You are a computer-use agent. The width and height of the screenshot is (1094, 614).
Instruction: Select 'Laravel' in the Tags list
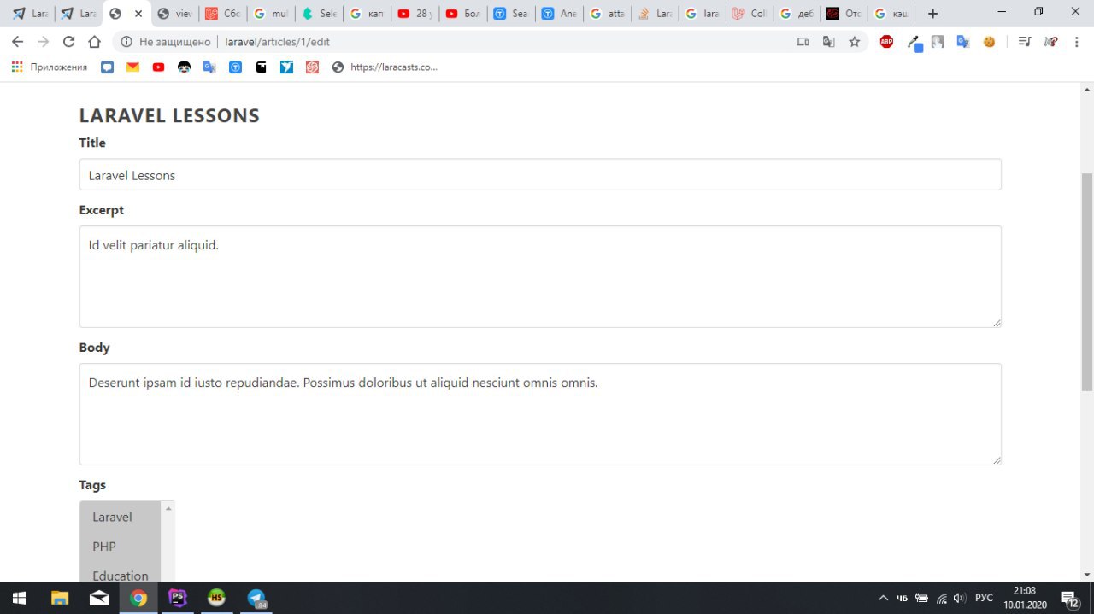(x=120, y=517)
